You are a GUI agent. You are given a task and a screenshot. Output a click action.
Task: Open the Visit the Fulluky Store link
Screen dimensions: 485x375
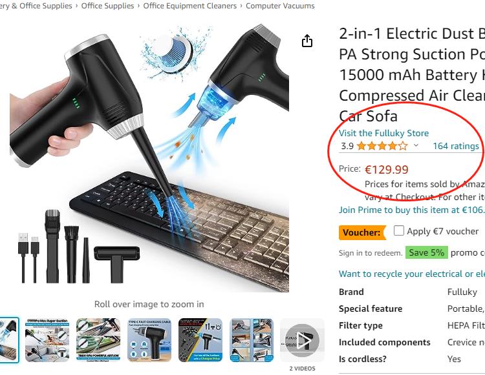383,133
